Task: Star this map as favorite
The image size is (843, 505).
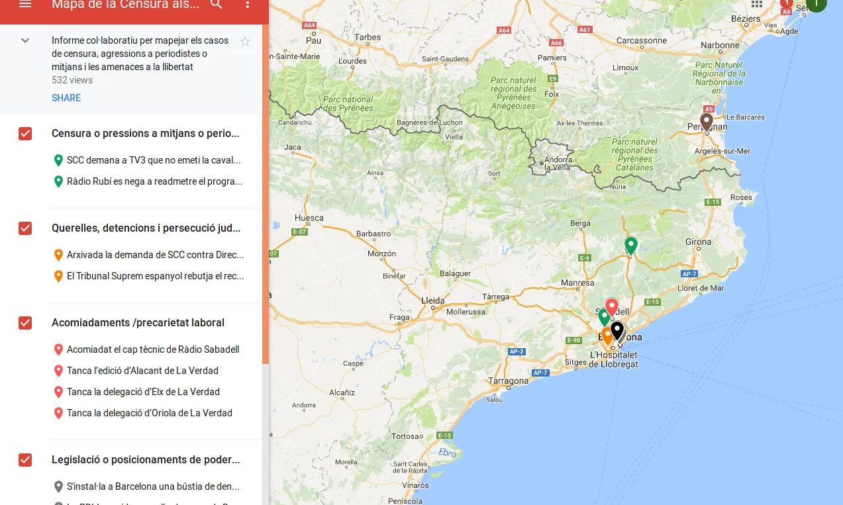Action: (245, 41)
